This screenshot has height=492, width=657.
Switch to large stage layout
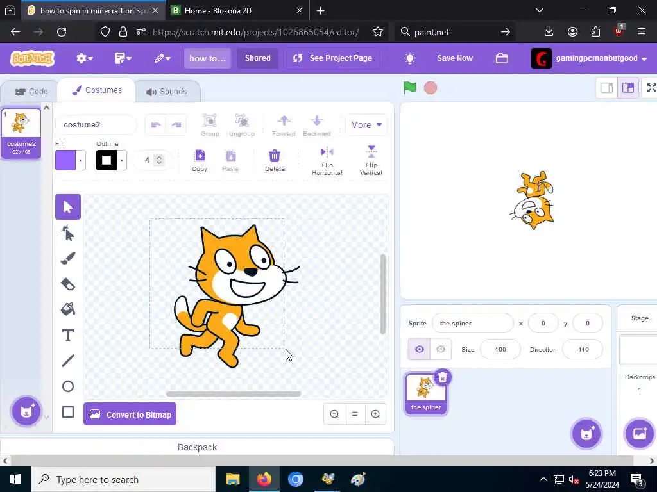628,87
